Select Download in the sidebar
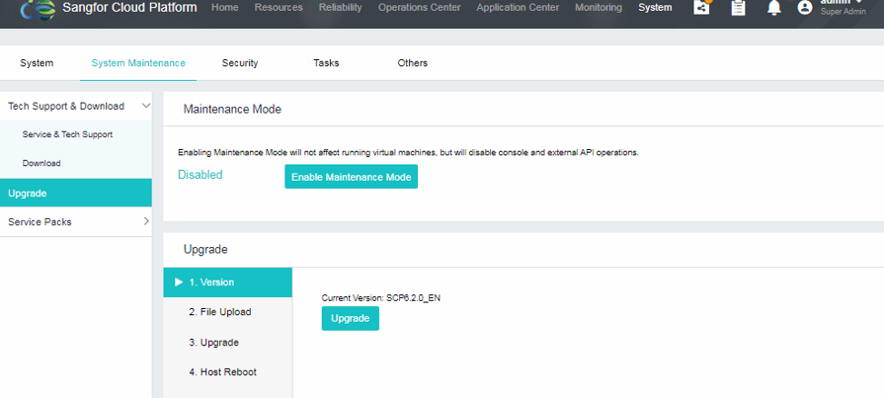This screenshot has height=398, width=884. coord(41,163)
